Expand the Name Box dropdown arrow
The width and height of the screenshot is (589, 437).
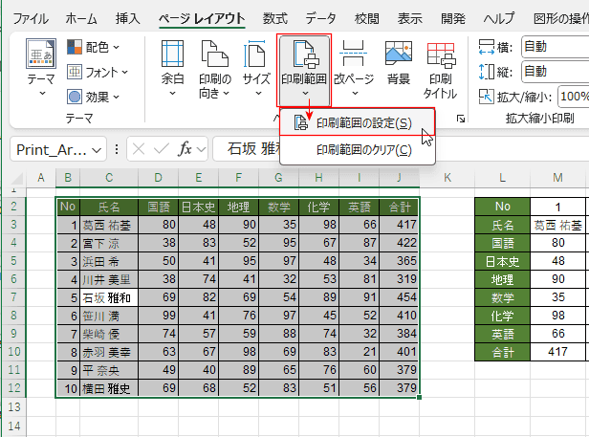click(97, 150)
